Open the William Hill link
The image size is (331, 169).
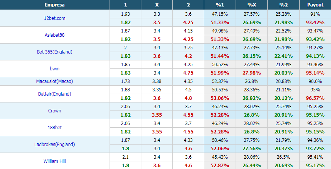tap(55, 161)
